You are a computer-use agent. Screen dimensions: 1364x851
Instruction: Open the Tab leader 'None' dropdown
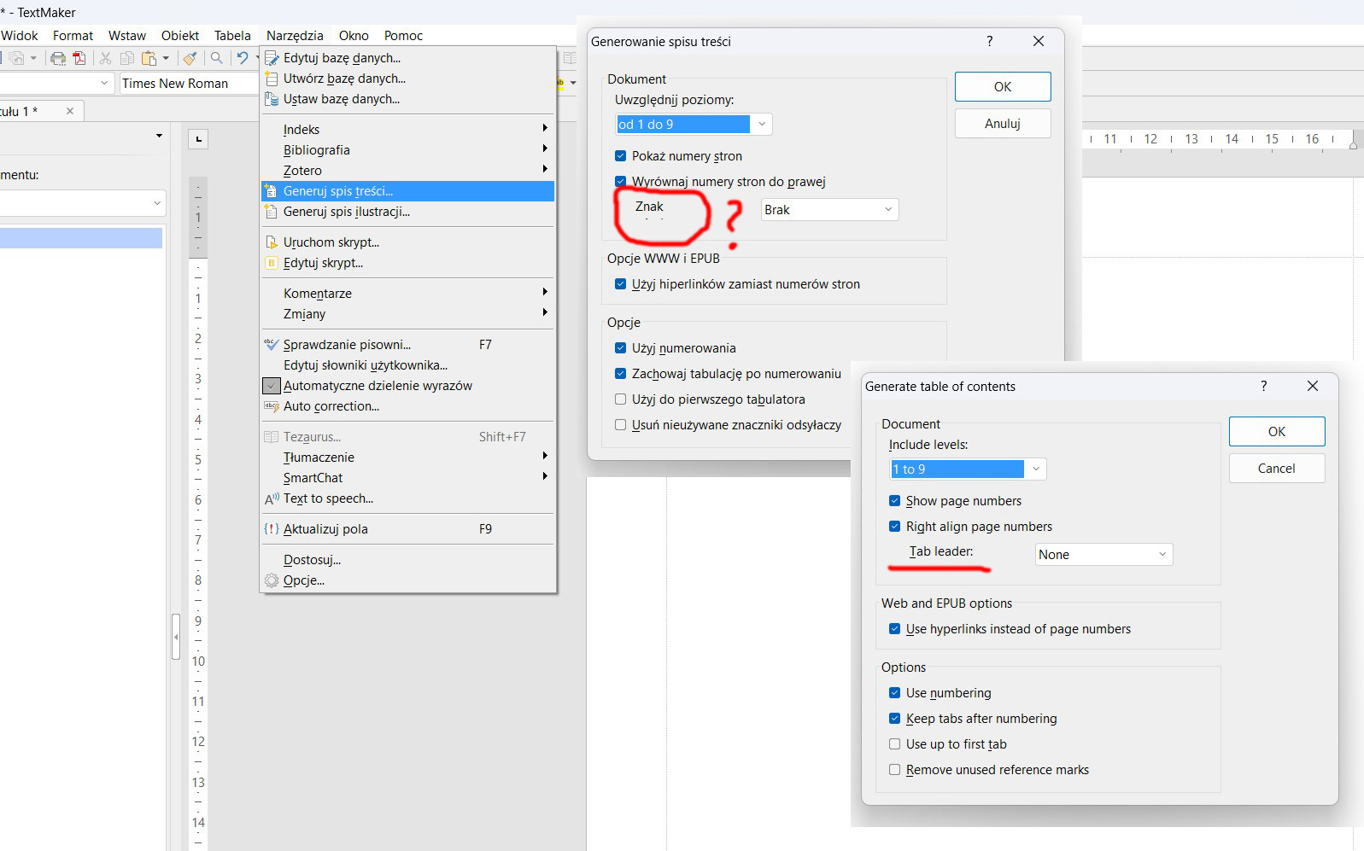click(x=1103, y=555)
